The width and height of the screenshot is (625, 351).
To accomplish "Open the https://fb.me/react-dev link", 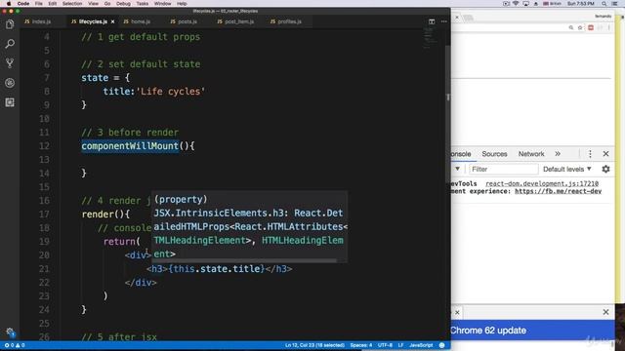I will pyautogui.click(x=558, y=191).
